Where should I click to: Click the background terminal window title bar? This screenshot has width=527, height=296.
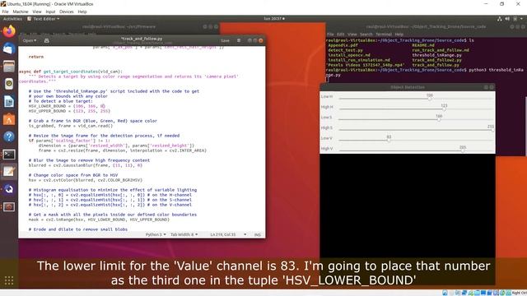[x=119, y=26]
